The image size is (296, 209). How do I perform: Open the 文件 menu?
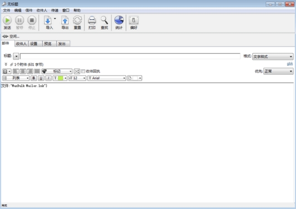[6, 10]
